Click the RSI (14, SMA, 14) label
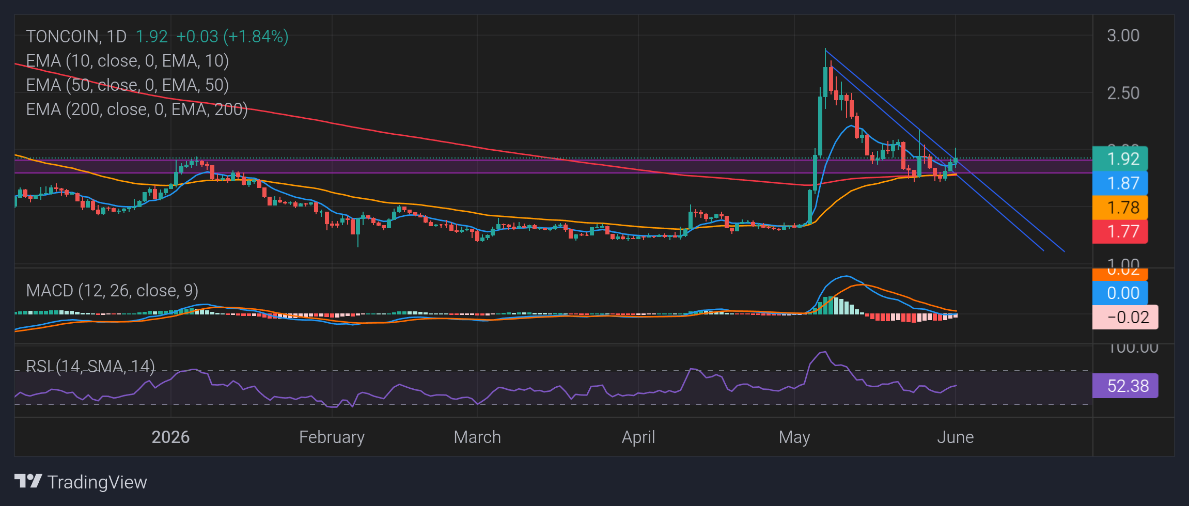 pyautogui.click(x=90, y=366)
